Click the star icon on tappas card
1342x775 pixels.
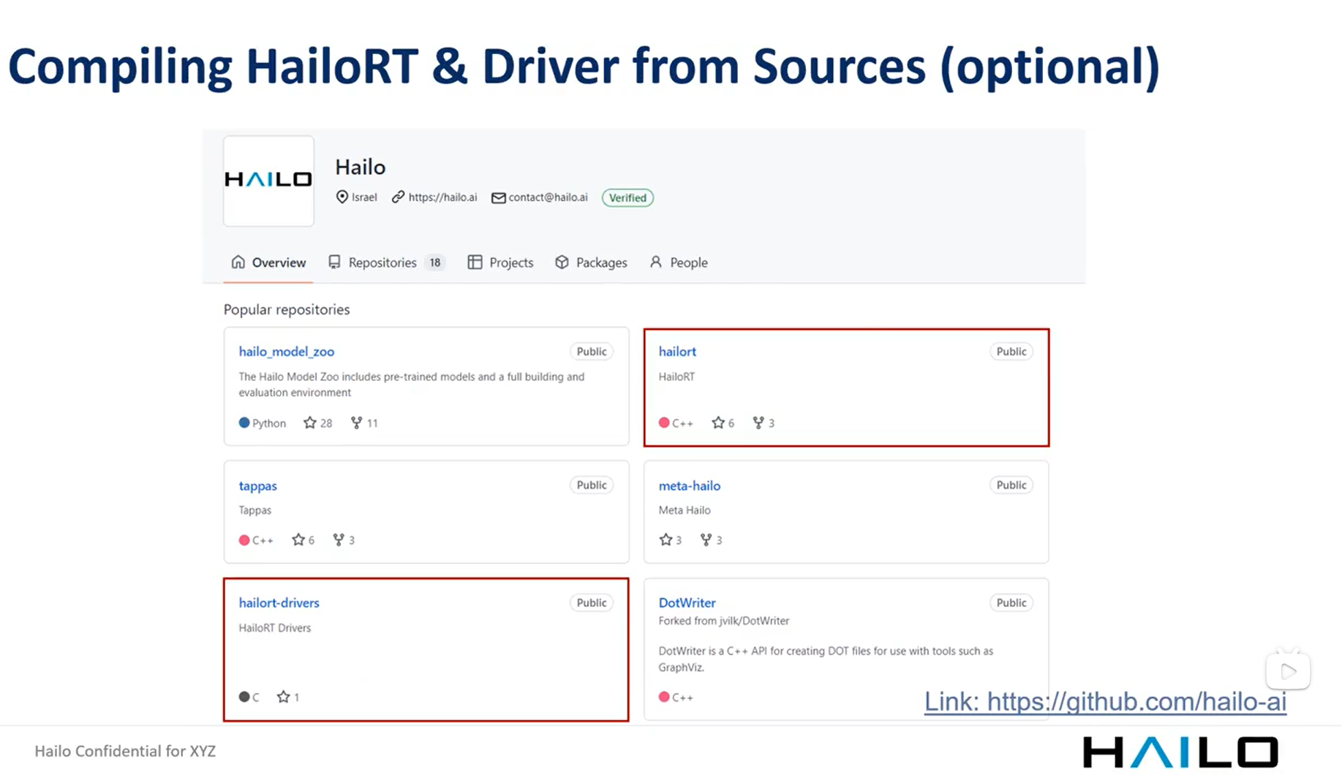pyautogui.click(x=298, y=540)
